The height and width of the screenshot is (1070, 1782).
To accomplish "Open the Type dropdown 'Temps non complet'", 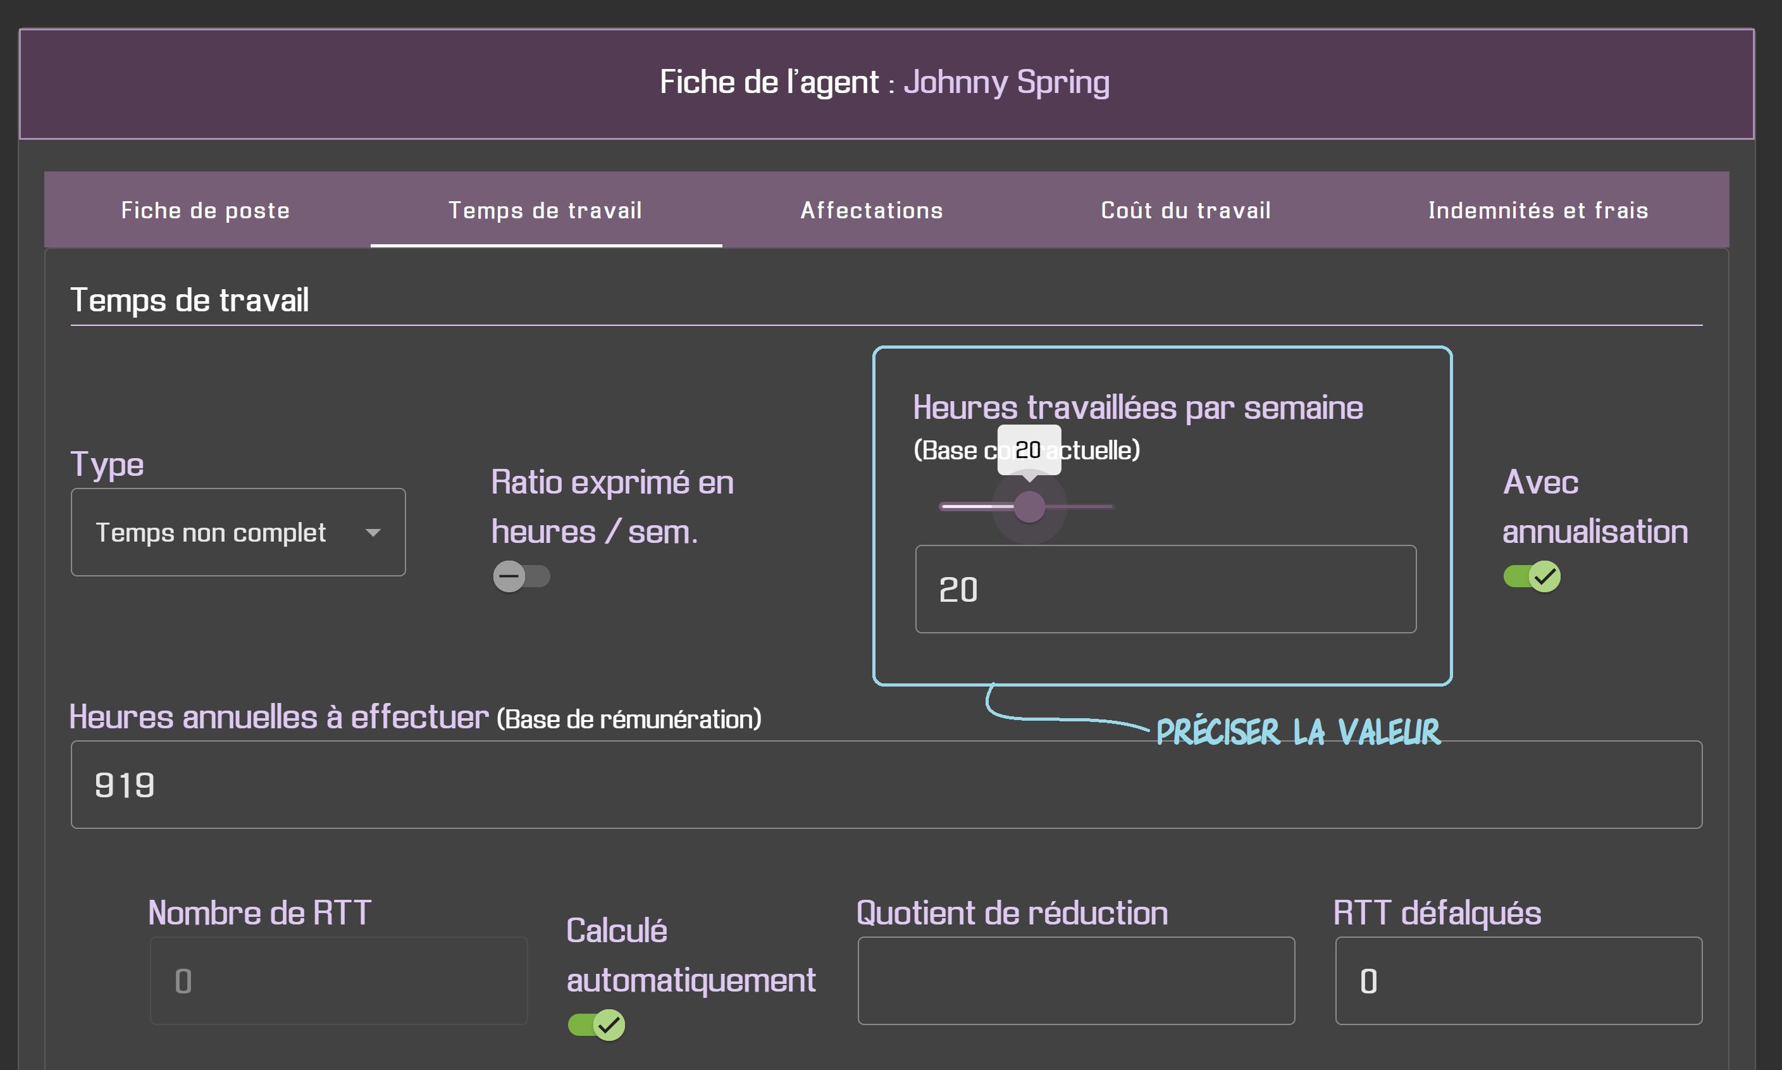I will [238, 532].
